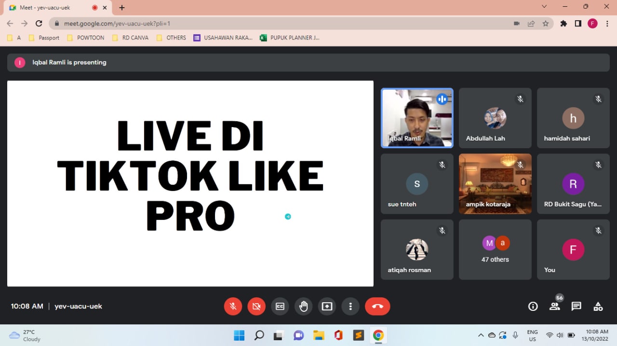Raise your hand in the meeting
The width and height of the screenshot is (617, 346).
coord(303,307)
